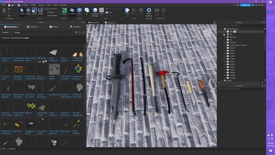Activate the Rotate tool
The width and height of the screenshot is (275, 155).
40,11
